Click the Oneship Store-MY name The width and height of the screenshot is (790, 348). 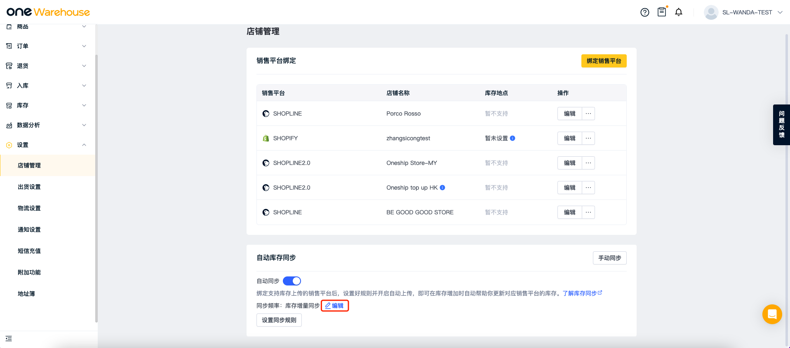411,163
